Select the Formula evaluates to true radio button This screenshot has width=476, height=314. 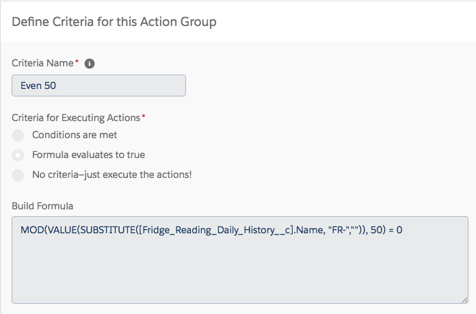[18, 155]
